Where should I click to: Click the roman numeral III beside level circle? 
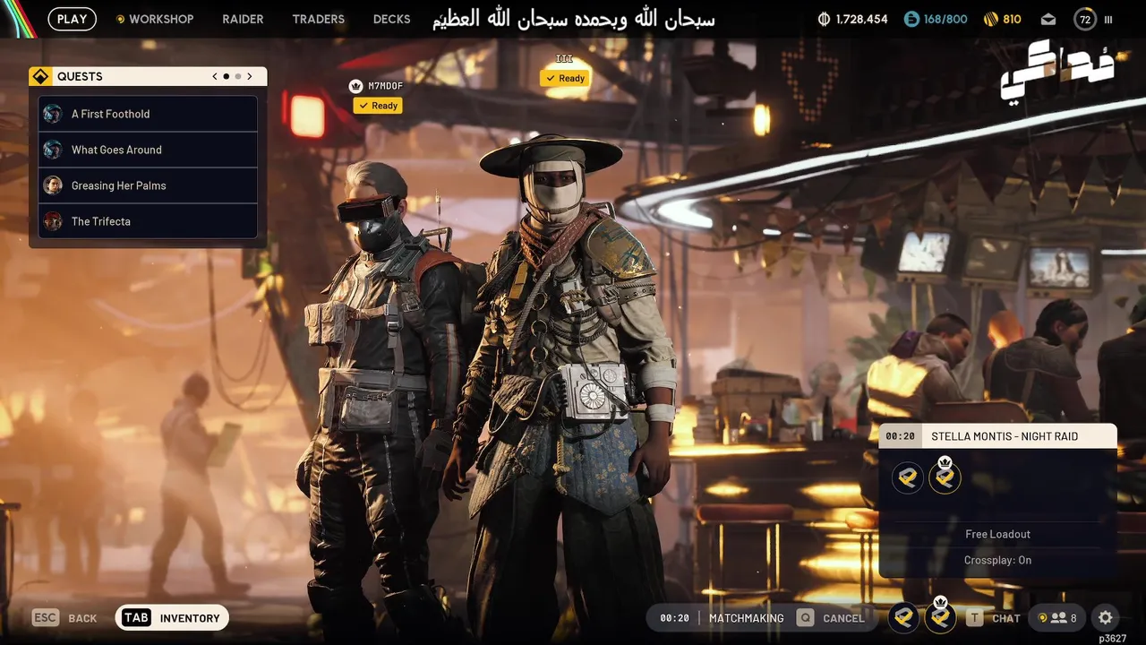(x=1108, y=19)
